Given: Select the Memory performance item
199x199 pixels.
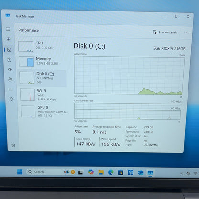Looking at the screenshot, I should [x=43, y=61].
